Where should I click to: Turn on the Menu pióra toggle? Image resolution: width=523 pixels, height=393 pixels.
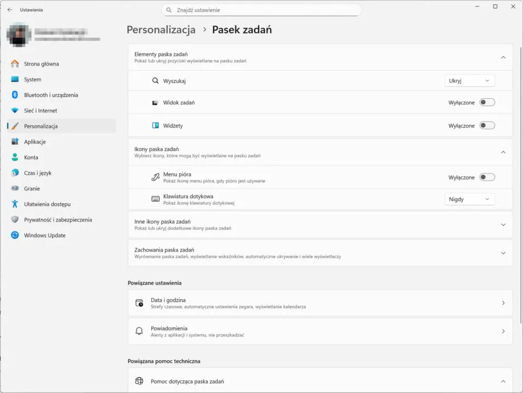(x=486, y=177)
